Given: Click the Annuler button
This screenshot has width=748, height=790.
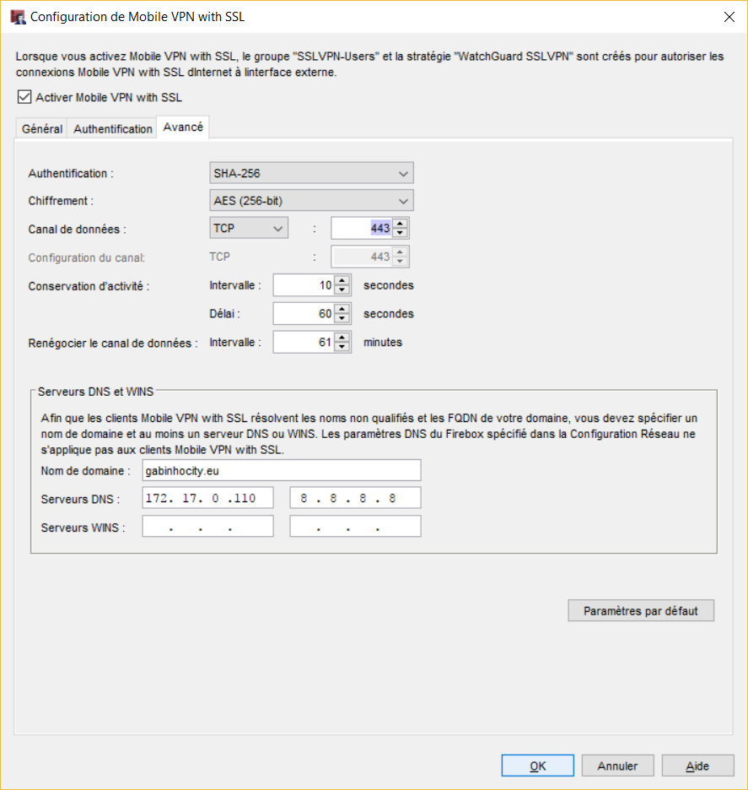Looking at the screenshot, I should [617, 766].
